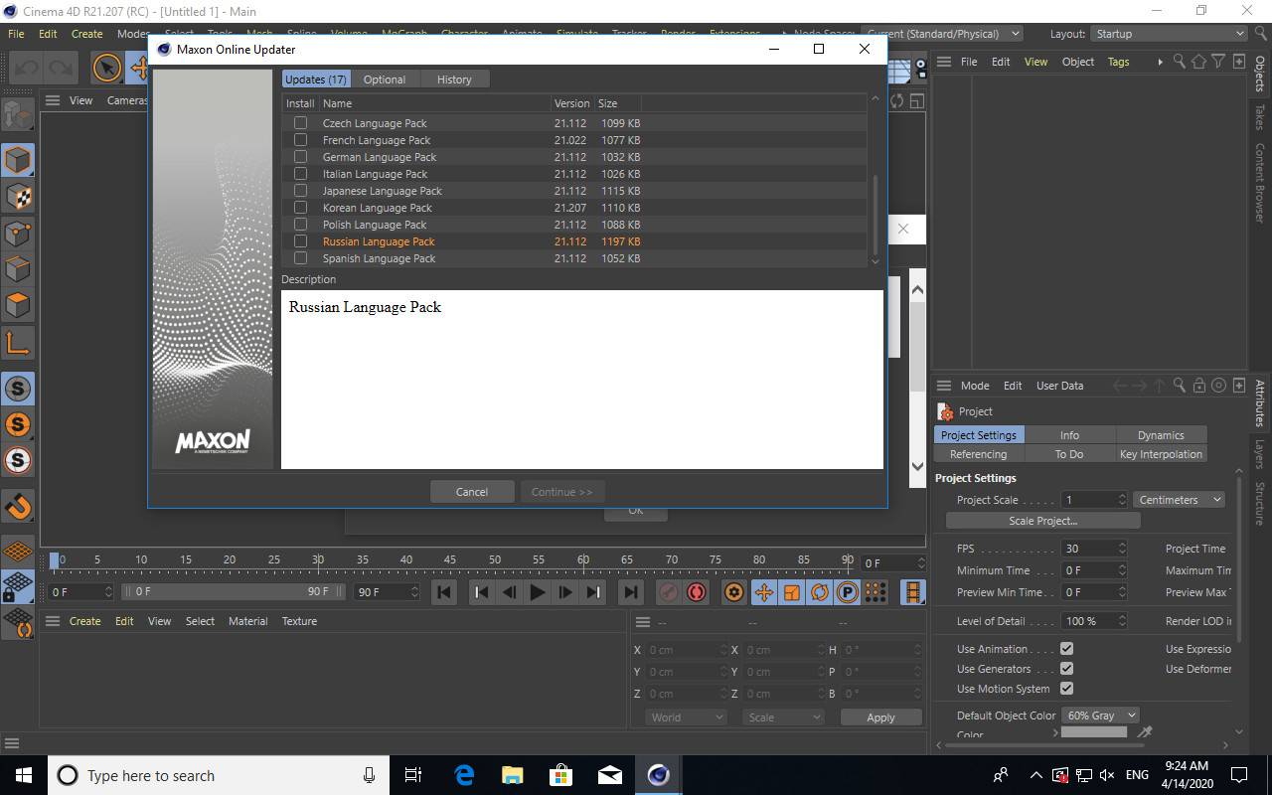Toggle Parameter keyframe recording icon
This screenshot has width=1272, height=795.
point(847,592)
